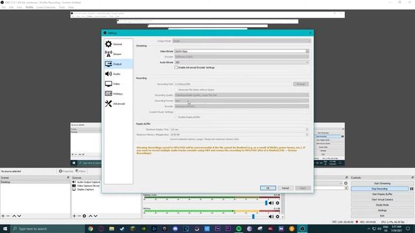Open the streaming Encoder dropdown
415x233 pixels.
tap(241, 57)
